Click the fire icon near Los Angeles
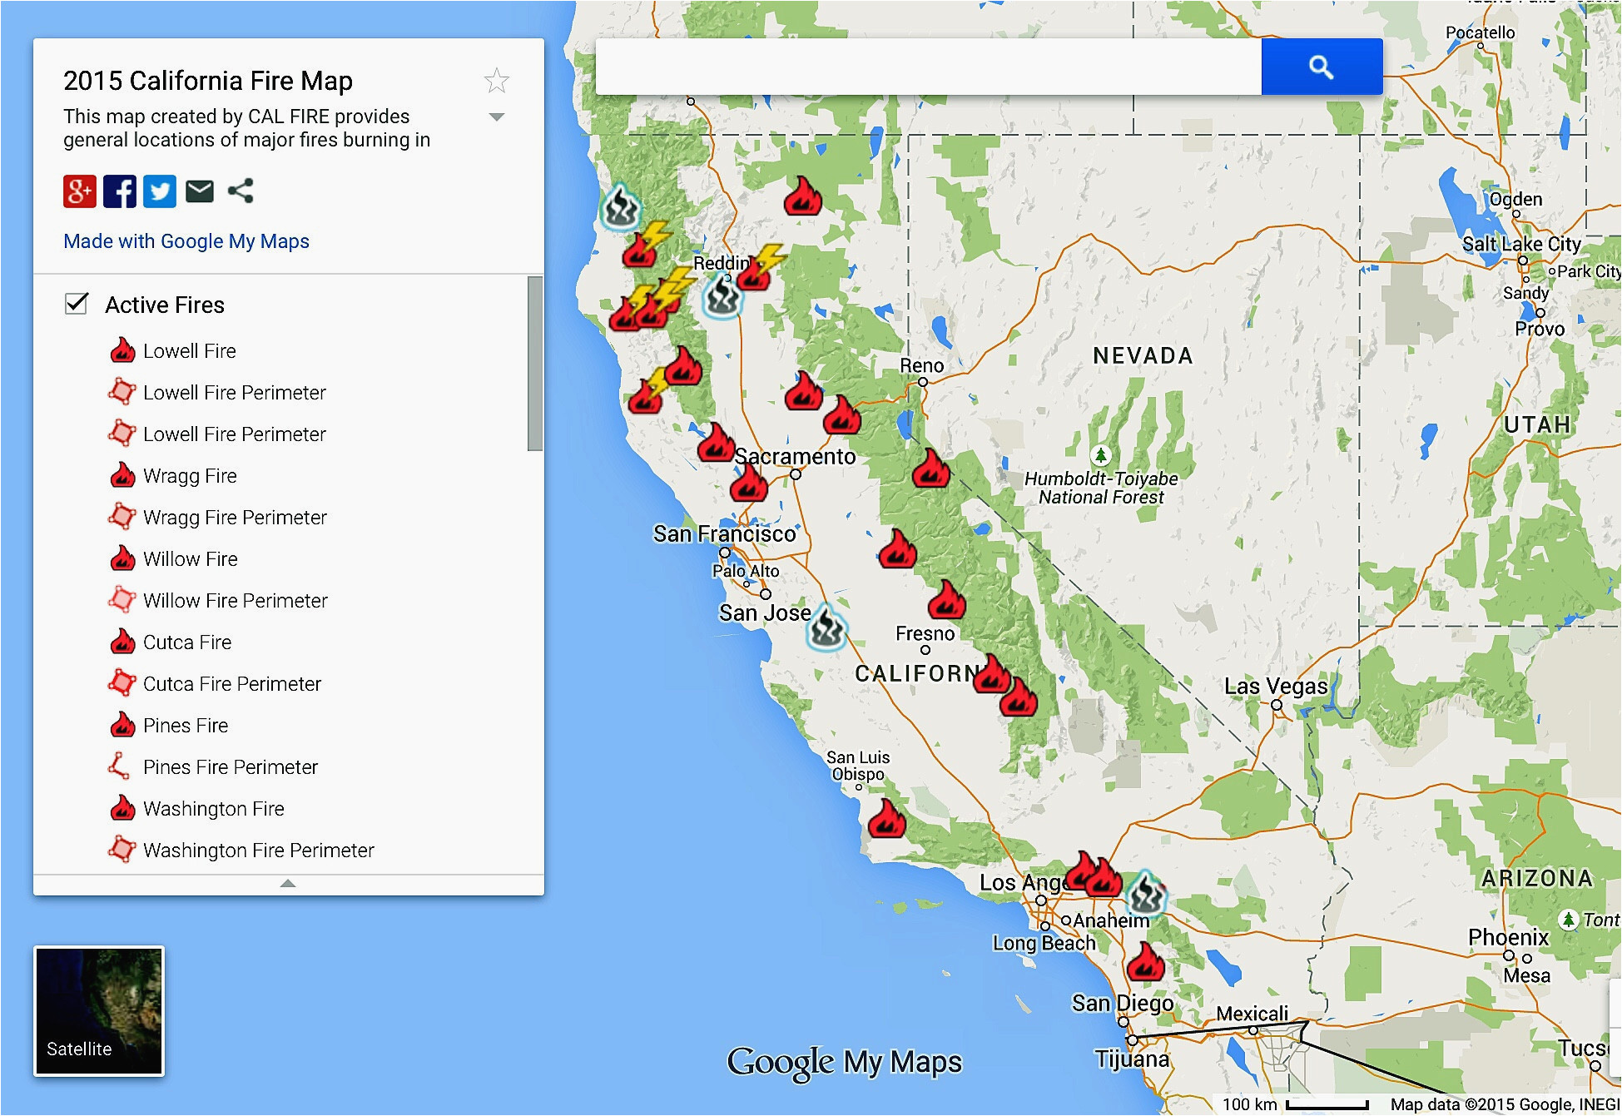This screenshot has width=1622, height=1116. pyautogui.click(x=1084, y=875)
